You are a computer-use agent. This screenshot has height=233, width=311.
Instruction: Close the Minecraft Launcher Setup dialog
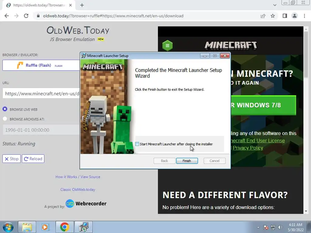225,56
